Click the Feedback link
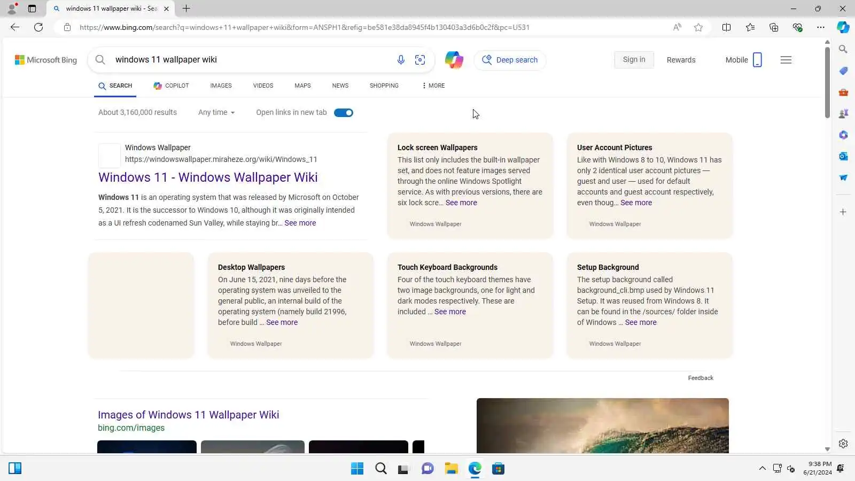 (x=701, y=378)
